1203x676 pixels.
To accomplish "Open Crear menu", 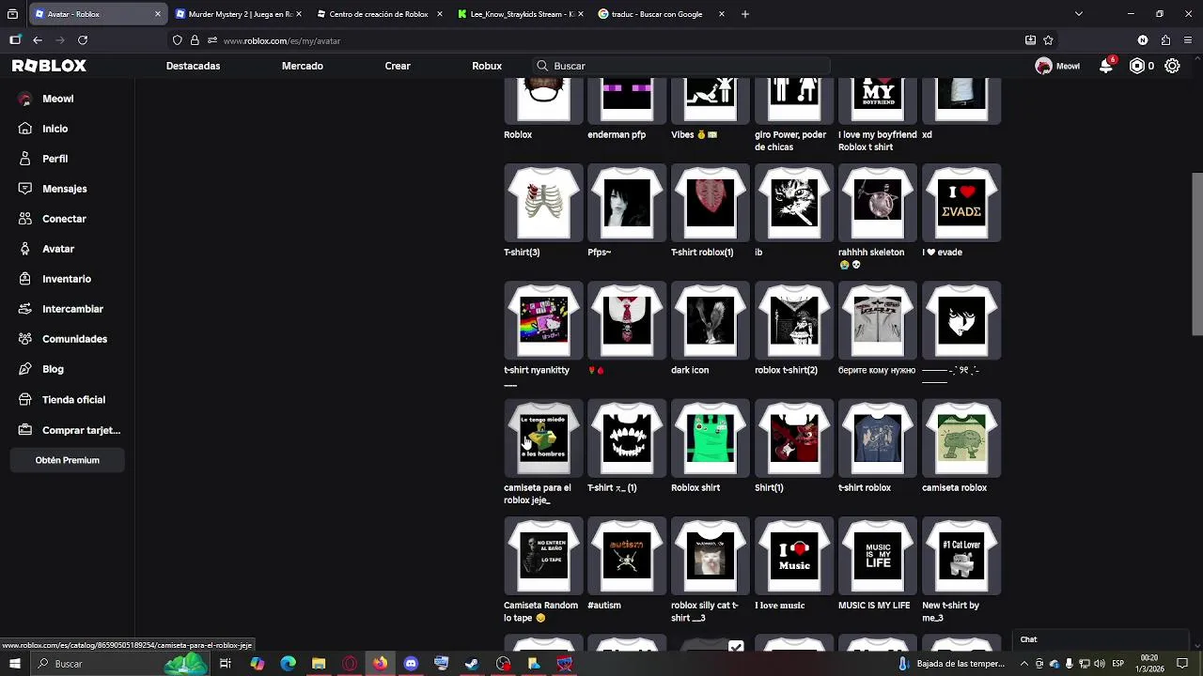I will [x=398, y=66].
